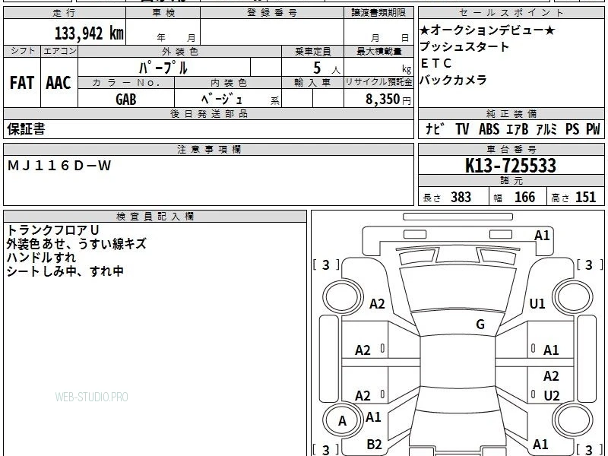Select the 純正装備 header
This screenshot has height=456, width=608.
tap(511, 114)
